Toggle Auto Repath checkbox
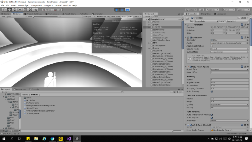This screenshot has height=142, width=252. point(212,118)
